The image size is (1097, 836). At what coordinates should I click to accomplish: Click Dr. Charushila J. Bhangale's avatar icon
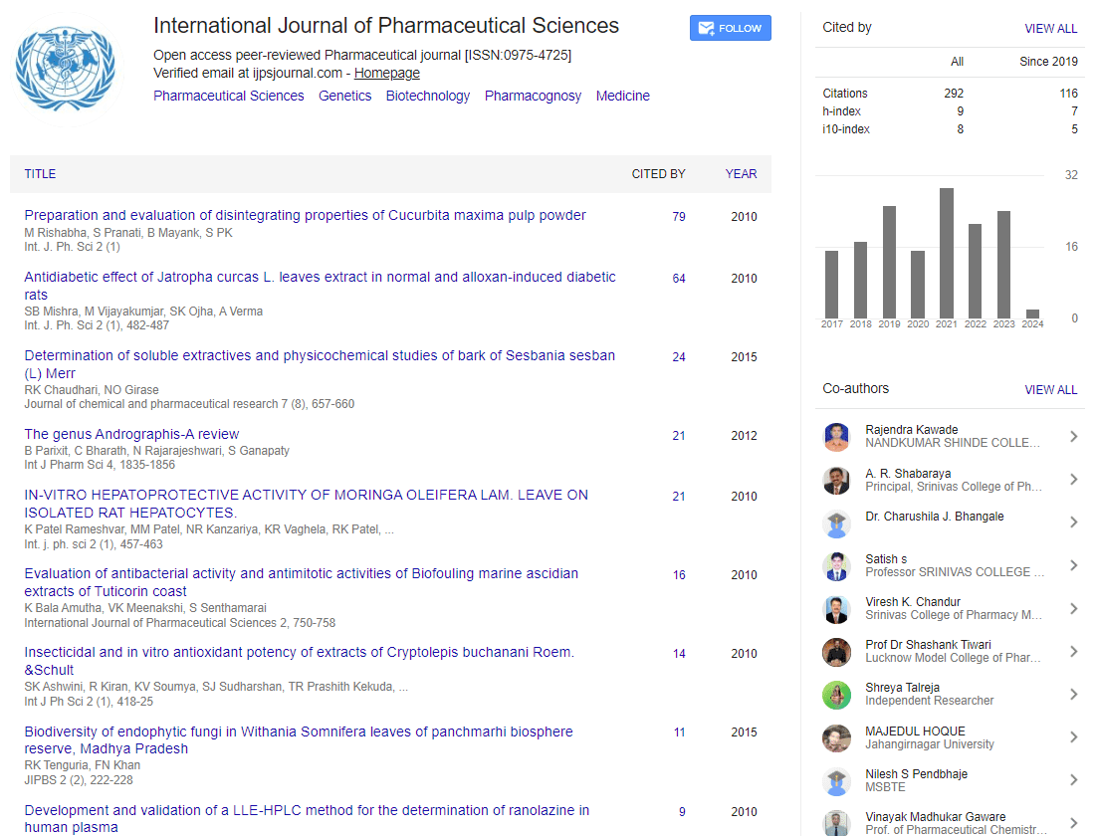coord(836,522)
